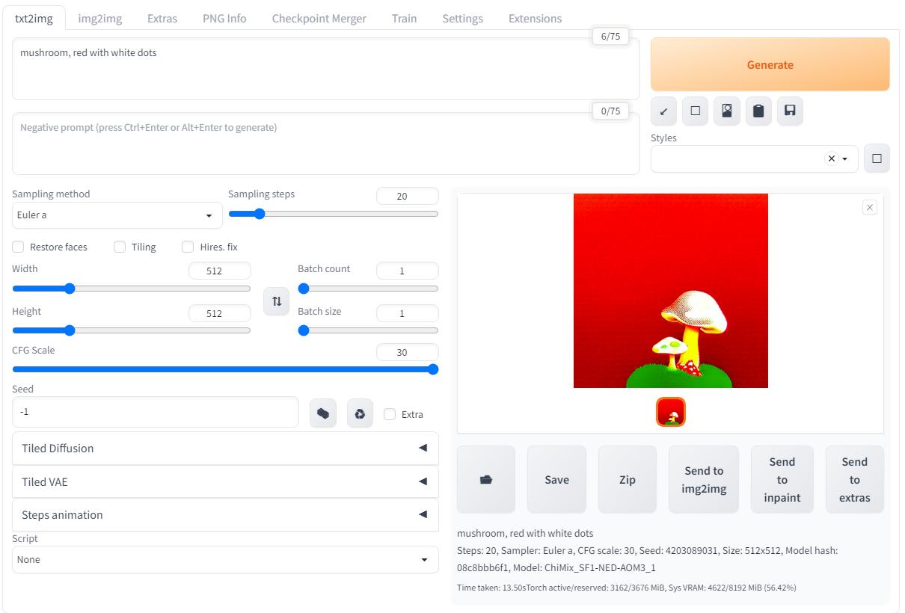Click the create style icon beside Styles dropdown
The width and height of the screenshot is (905, 613).
coord(877,158)
